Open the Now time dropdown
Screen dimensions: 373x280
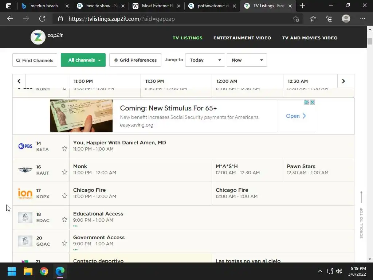(x=247, y=60)
